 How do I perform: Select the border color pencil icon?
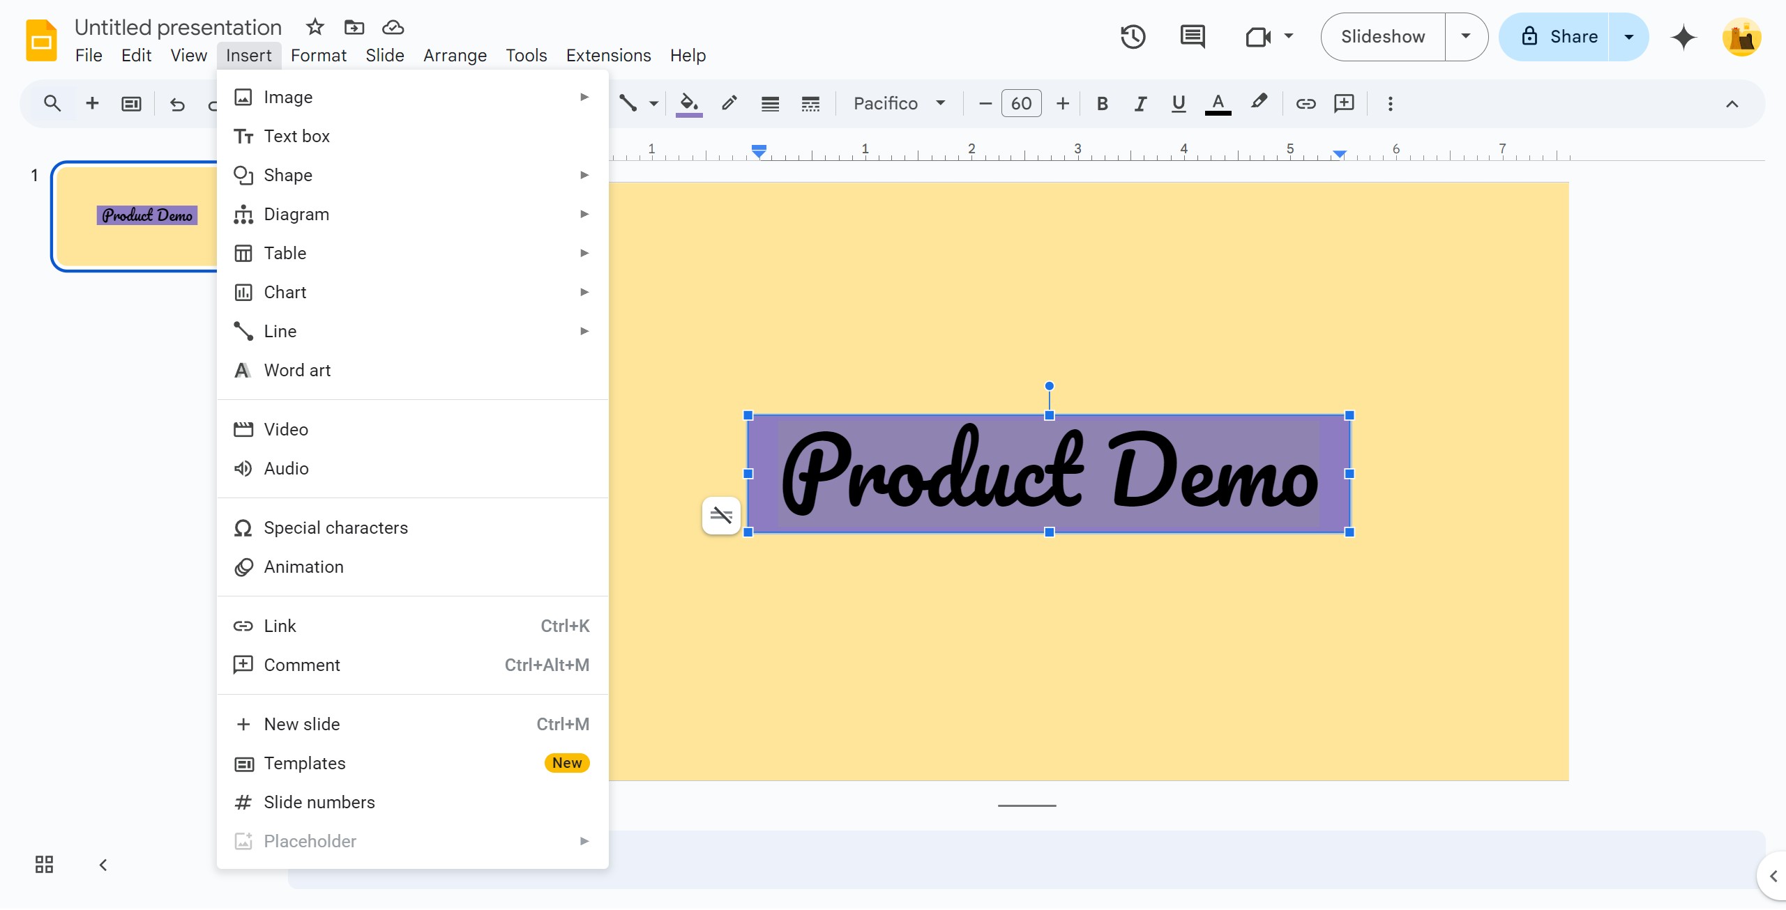[x=729, y=103]
